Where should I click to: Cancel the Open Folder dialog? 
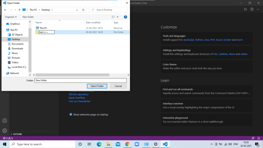pyautogui.click(x=118, y=86)
